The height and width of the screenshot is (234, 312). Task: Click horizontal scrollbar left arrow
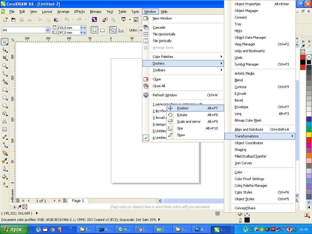[160, 200]
